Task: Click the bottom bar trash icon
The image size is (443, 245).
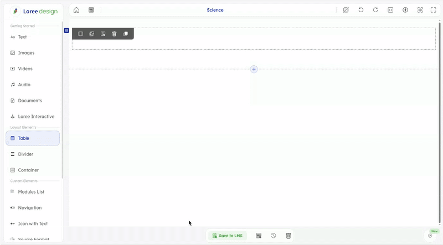Action: pos(288,236)
